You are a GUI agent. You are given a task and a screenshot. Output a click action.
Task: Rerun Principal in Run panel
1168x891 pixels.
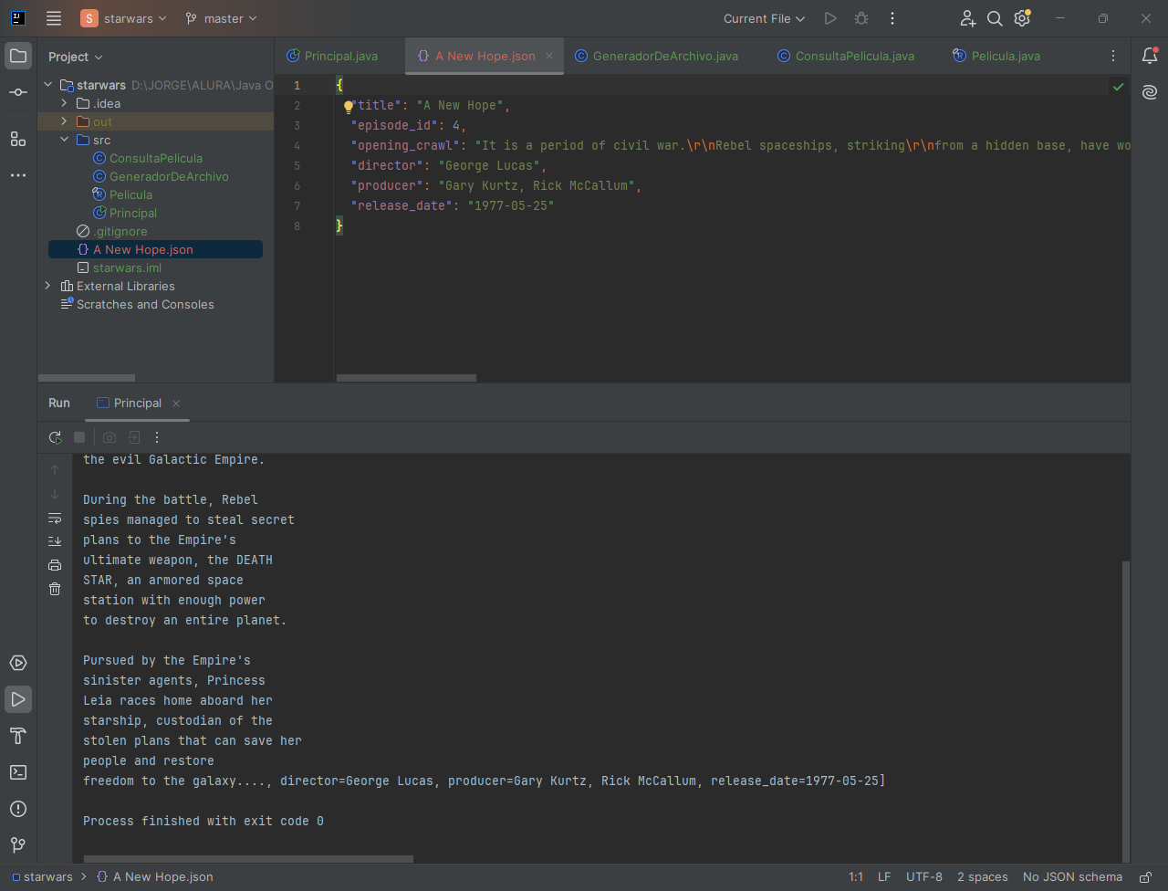(x=56, y=437)
